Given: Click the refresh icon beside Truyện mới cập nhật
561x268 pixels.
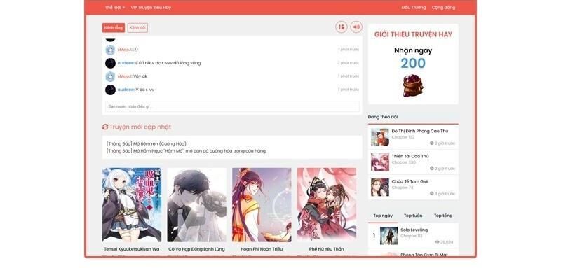Looking at the screenshot, I should tap(105, 127).
